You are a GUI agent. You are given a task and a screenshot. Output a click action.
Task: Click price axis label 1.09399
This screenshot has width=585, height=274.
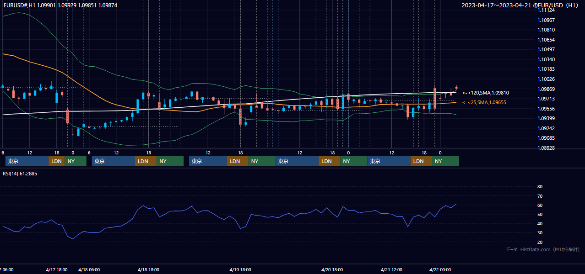[x=546, y=118]
